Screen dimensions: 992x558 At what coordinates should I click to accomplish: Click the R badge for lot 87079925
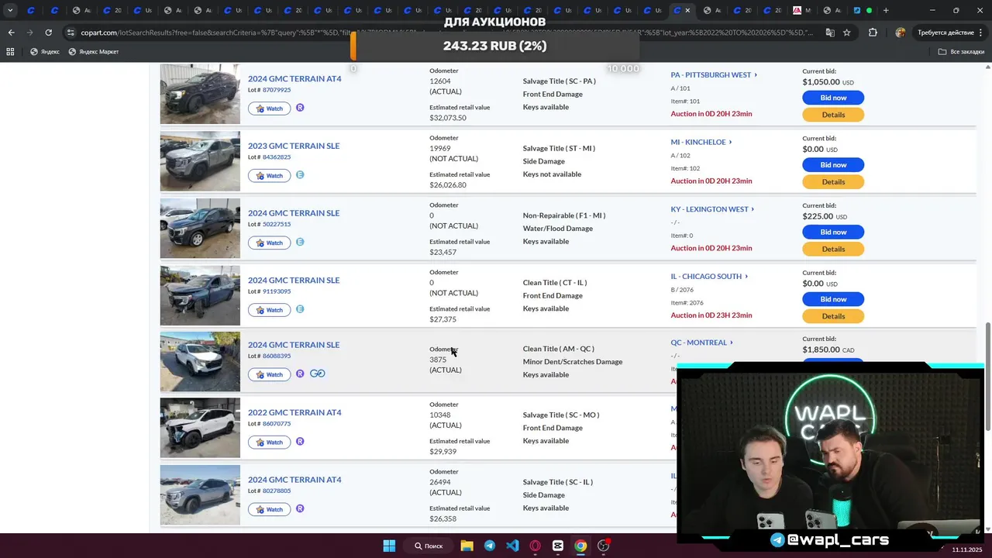pyautogui.click(x=300, y=108)
